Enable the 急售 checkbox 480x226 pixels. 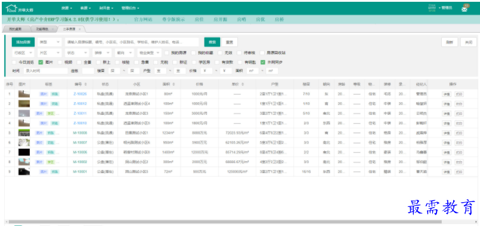point(137,62)
